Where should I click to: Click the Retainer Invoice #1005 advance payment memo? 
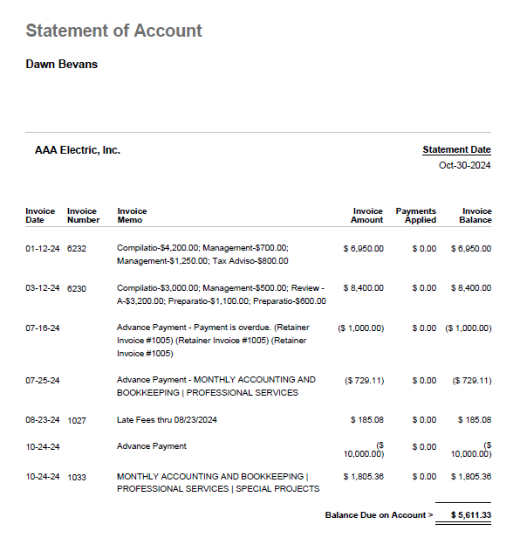tap(213, 341)
